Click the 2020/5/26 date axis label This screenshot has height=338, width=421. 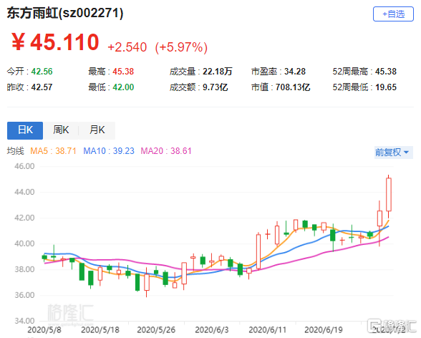[x=156, y=330]
